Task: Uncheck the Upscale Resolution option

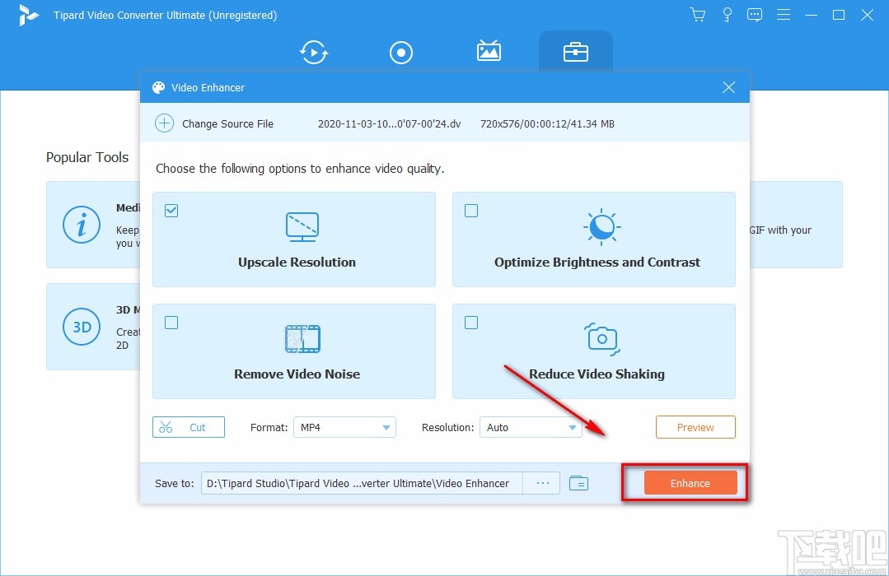Action: [x=171, y=211]
